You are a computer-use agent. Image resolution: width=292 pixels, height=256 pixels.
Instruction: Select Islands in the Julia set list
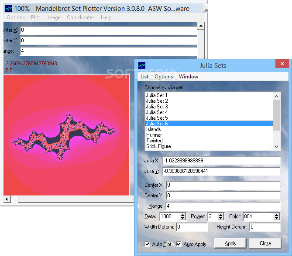point(209,129)
